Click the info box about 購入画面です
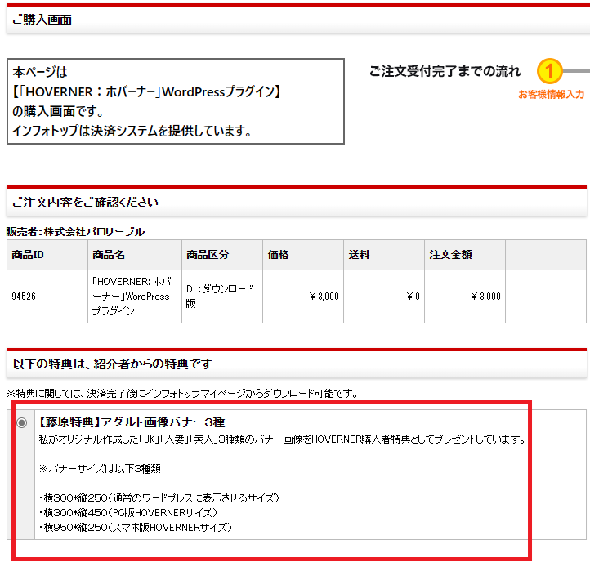 pyautogui.click(x=176, y=101)
